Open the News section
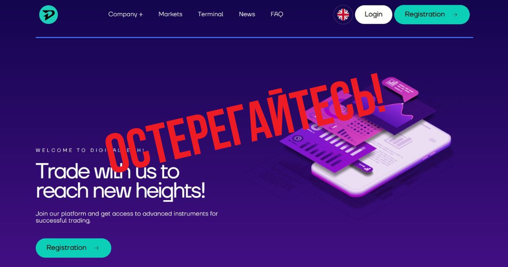 click(x=247, y=14)
